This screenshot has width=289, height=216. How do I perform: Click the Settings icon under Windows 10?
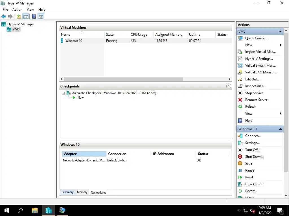click(x=240, y=143)
